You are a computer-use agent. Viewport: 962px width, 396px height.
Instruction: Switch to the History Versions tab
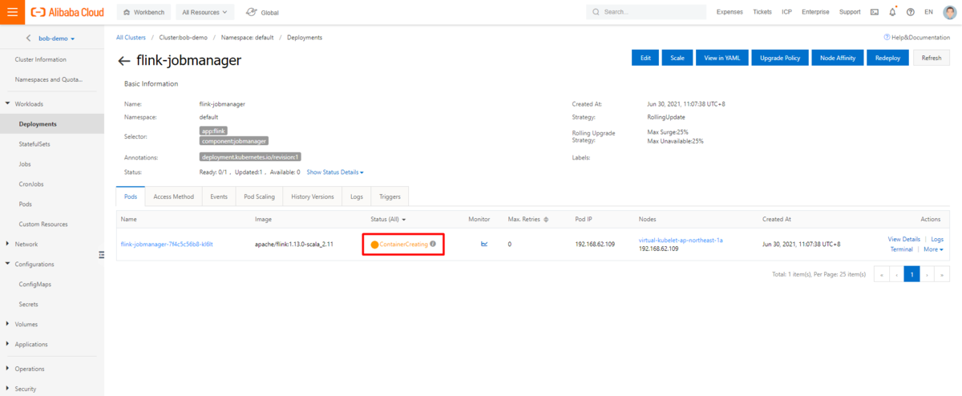pyautogui.click(x=313, y=196)
